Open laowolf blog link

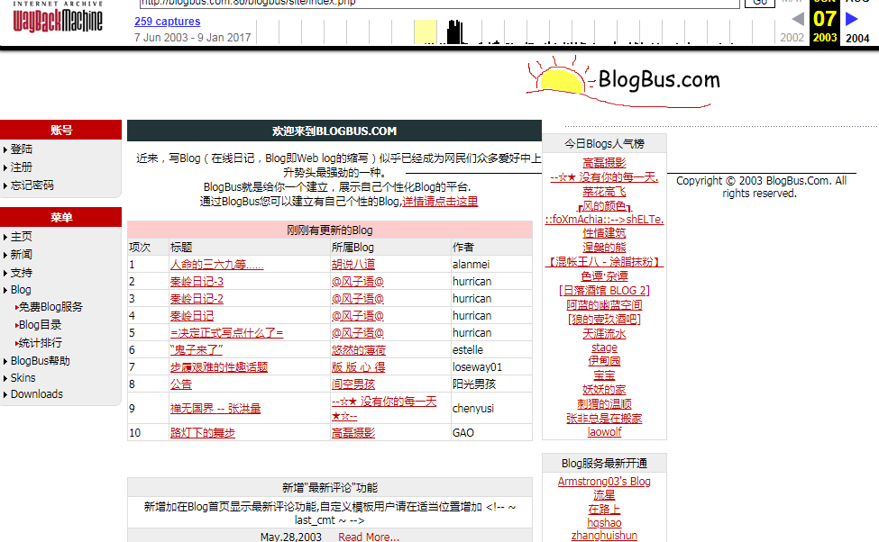[x=604, y=431]
